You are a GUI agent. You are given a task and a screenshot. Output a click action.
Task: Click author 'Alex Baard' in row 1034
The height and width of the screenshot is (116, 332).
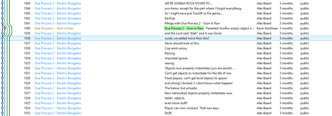pos(264,58)
